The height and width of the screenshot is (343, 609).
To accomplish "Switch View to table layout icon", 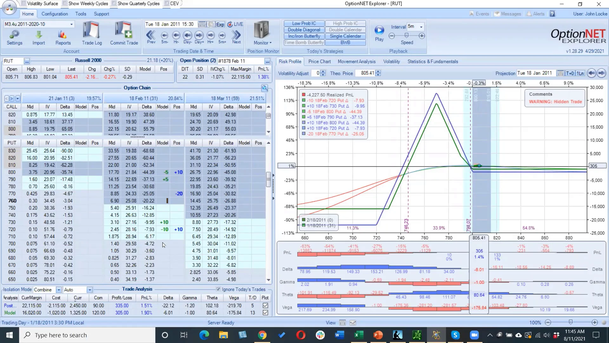I will tap(343, 323).
